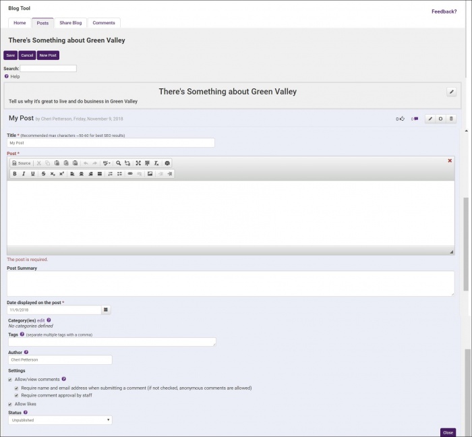Toggle Require comment approval by staff checkbox

coord(16,395)
